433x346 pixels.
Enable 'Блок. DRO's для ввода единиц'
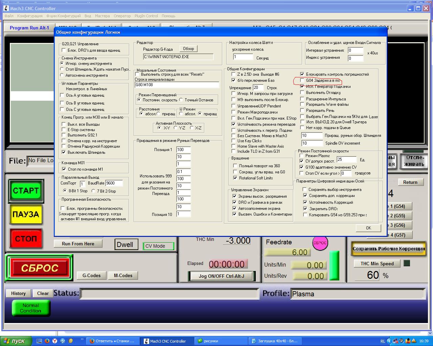64,50
